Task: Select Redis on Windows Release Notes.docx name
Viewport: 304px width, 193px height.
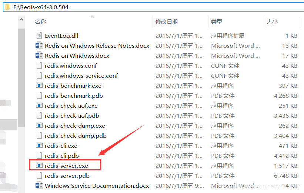Action: (97, 46)
